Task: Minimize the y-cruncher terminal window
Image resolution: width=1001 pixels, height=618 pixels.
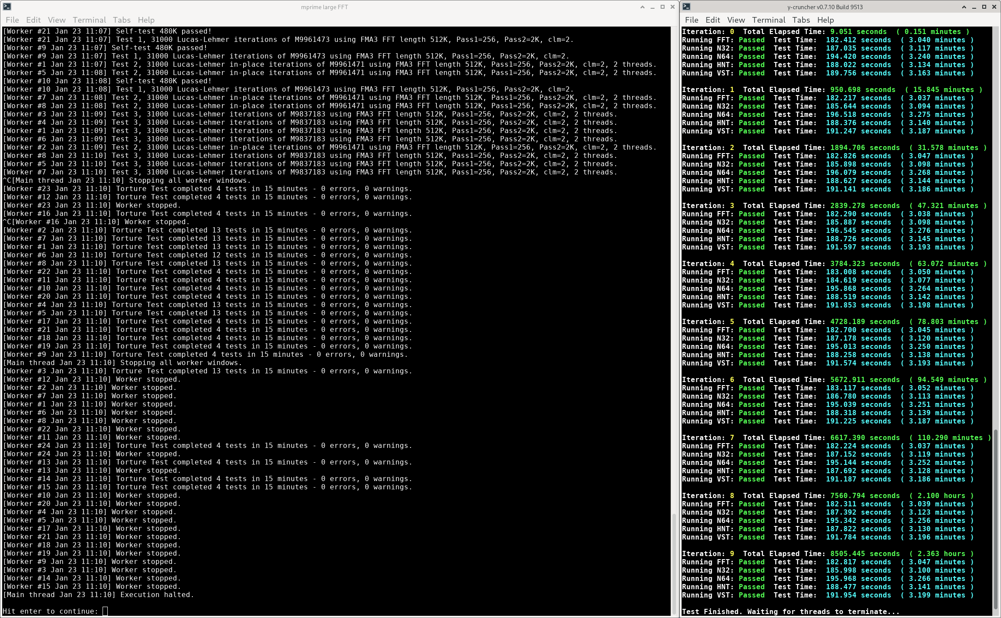Action: pyautogui.click(x=974, y=7)
